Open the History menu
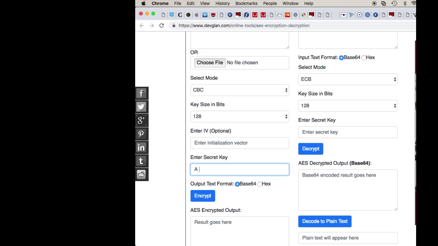This screenshot has height=246, width=438. (222, 3)
